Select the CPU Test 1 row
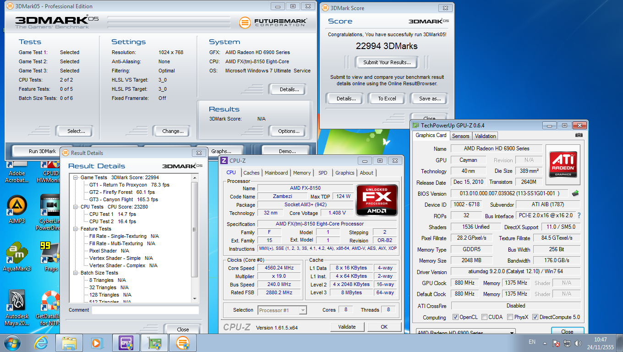This screenshot has width=623, height=352. click(113, 214)
